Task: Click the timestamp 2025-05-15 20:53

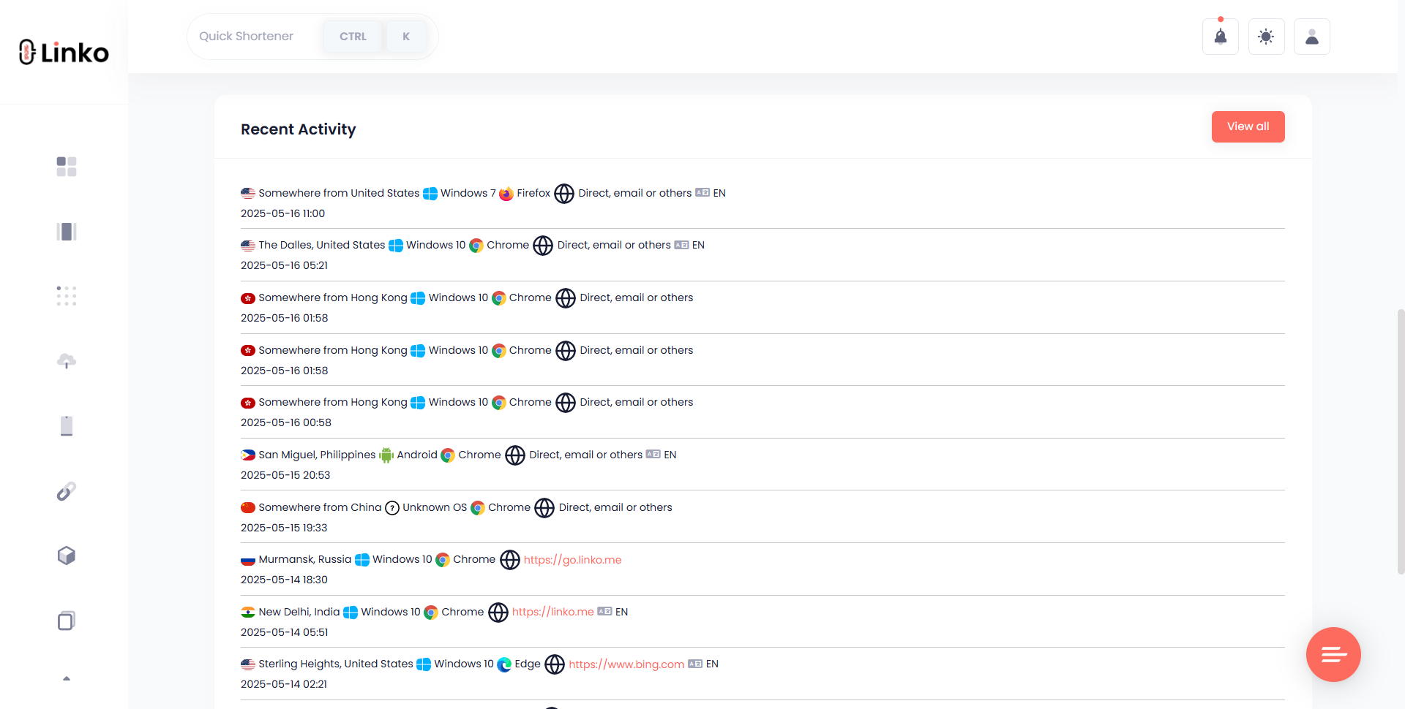Action: (x=285, y=475)
